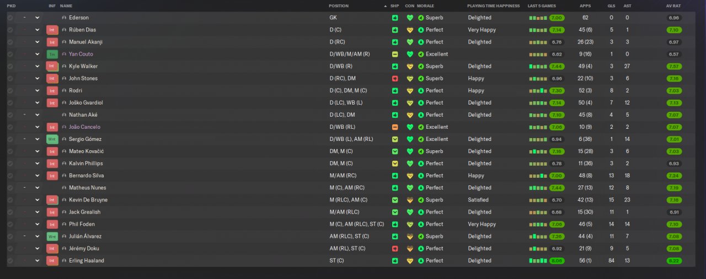Toggle the selection tick for Rodri
706x279 pixels.
coord(10,91)
